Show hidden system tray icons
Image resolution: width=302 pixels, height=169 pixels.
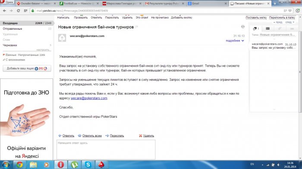point(262,165)
